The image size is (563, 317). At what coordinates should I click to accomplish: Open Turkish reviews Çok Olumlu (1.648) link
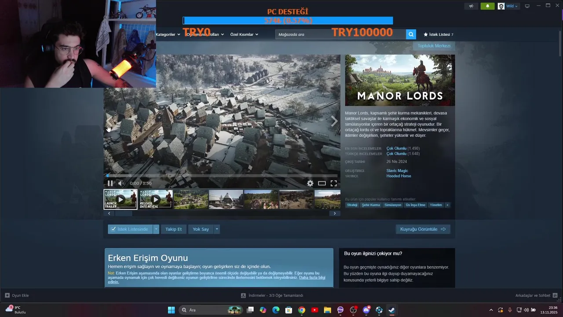403,154
